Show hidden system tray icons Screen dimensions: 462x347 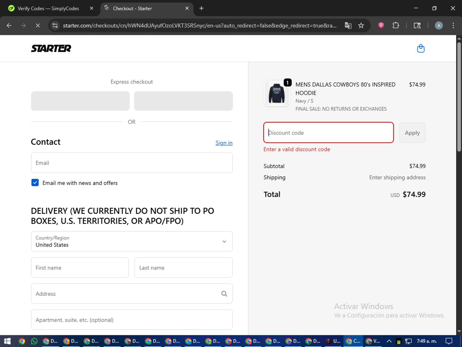tap(389, 341)
